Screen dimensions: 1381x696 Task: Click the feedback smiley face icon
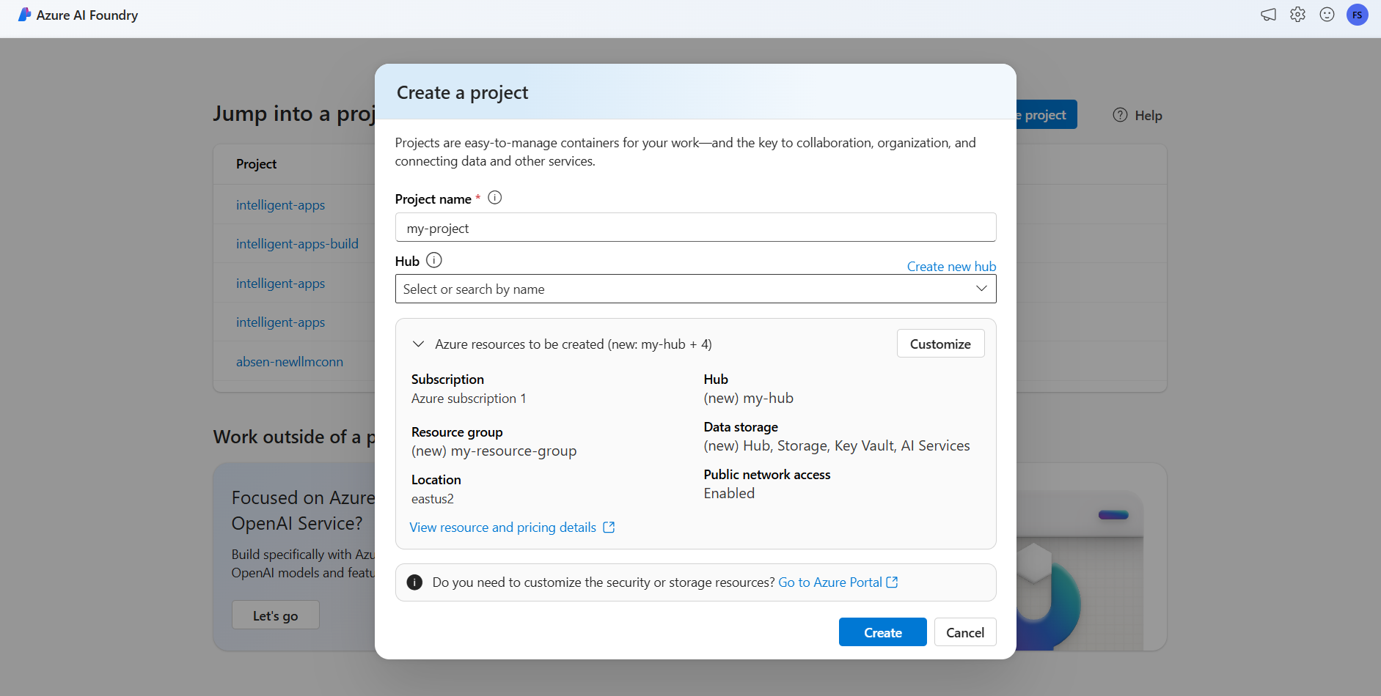click(1327, 15)
